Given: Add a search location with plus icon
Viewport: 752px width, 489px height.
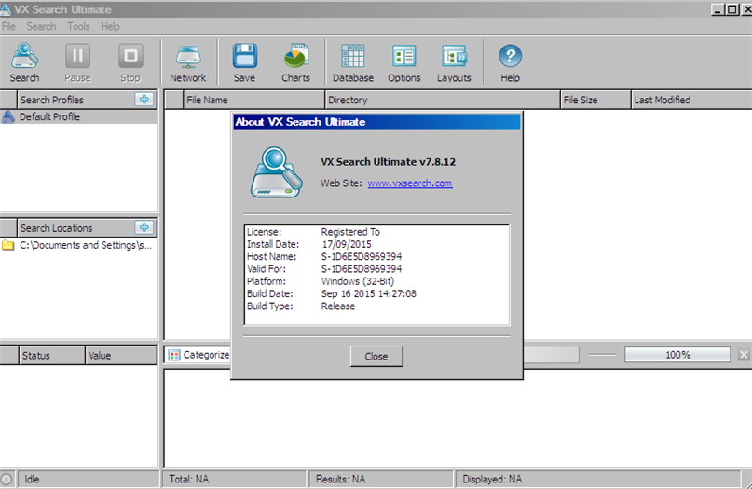Looking at the screenshot, I should 144,227.
